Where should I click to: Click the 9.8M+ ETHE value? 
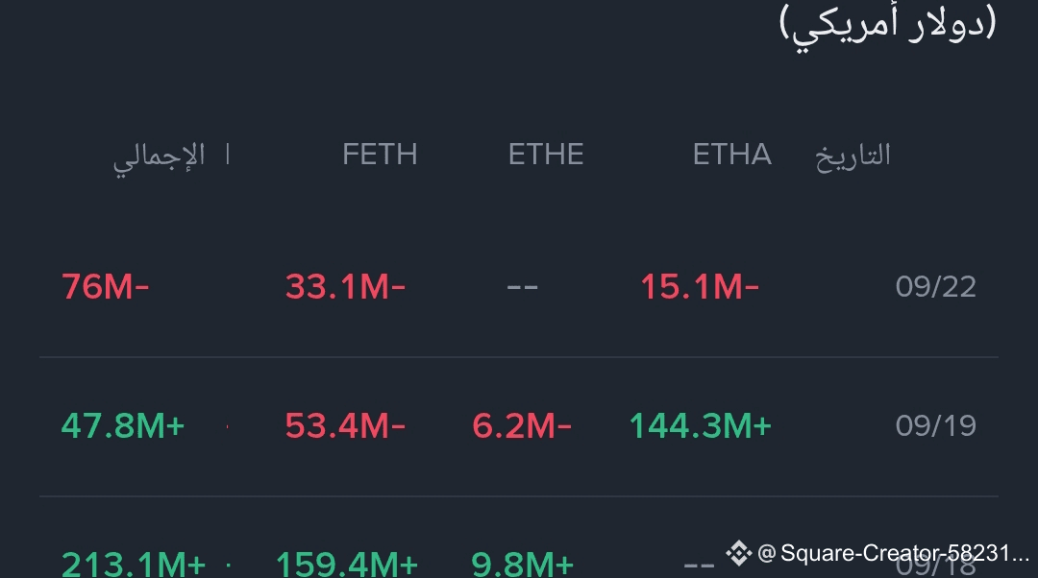tap(522, 565)
